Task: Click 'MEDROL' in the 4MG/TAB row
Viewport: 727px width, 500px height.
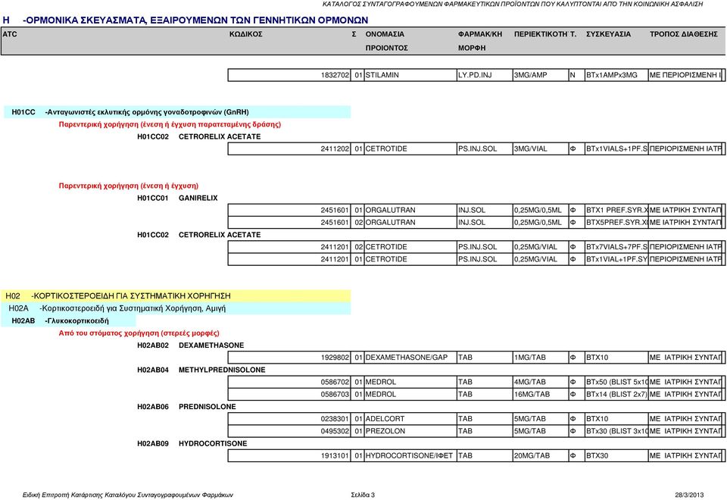Action: tap(381, 382)
